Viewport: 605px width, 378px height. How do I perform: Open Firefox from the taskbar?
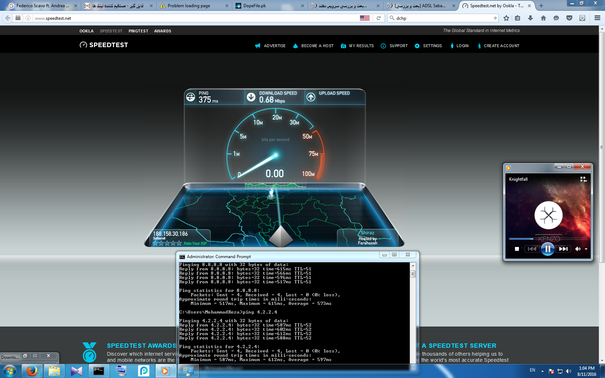[x=32, y=371]
